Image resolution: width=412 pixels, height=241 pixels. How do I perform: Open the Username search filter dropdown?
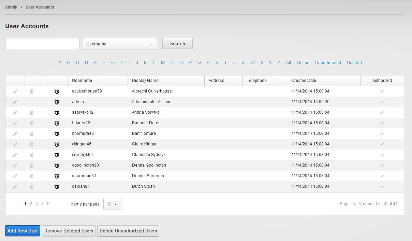[x=120, y=44]
